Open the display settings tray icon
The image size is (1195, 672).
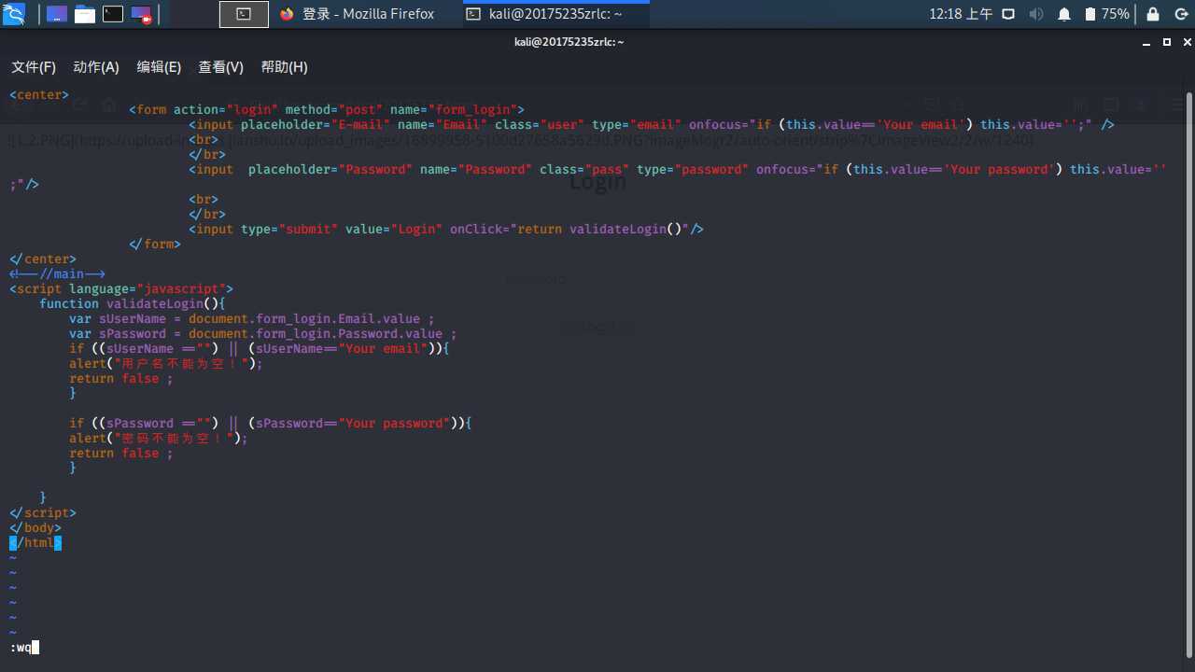point(1008,14)
